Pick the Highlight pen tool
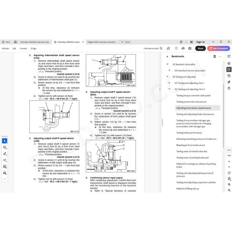Viewport: 232px width, 232px height. pos(5,153)
